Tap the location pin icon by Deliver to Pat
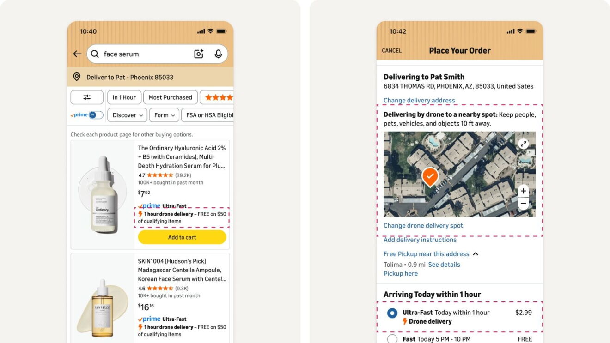 click(77, 77)
